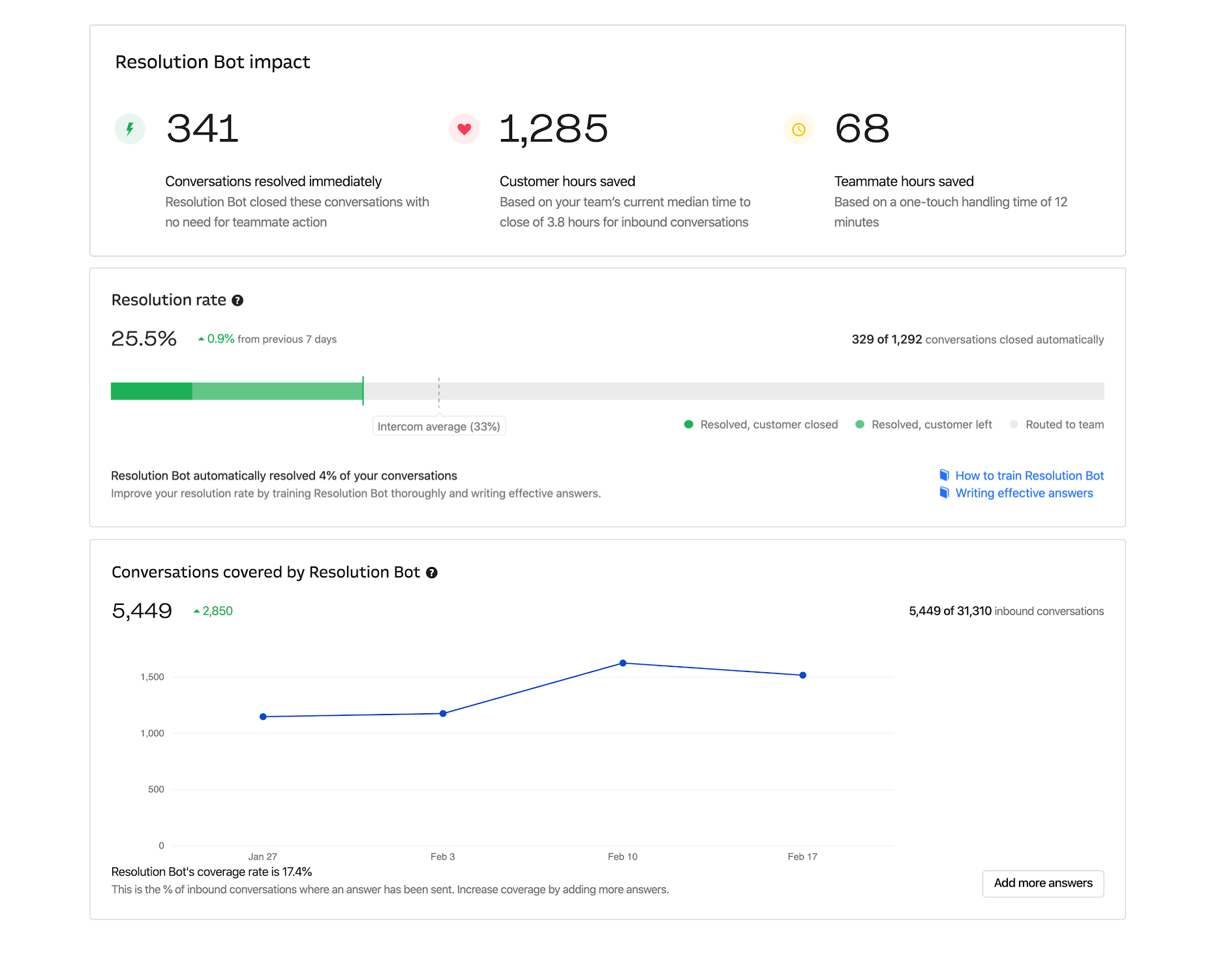Click the yellow clock icon
This screenshot has height=954, width=1216.
(x=798, y=129)
